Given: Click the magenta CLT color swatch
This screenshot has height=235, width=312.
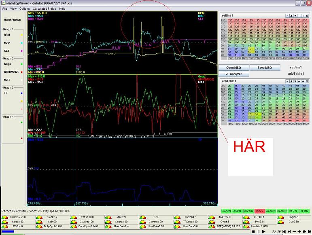Looking at the screenshot, I should [x=22, y=51].
